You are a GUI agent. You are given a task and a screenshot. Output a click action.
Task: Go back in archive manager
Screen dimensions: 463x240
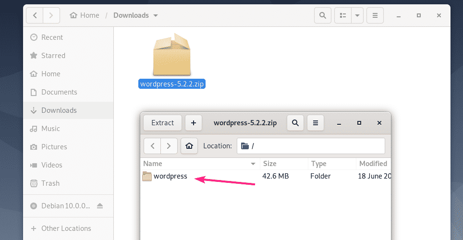(x=152, y=146)
